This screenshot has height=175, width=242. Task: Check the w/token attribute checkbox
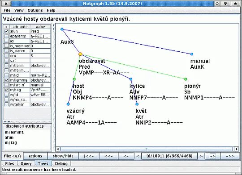pyautogui.click(x=6, y=104)
